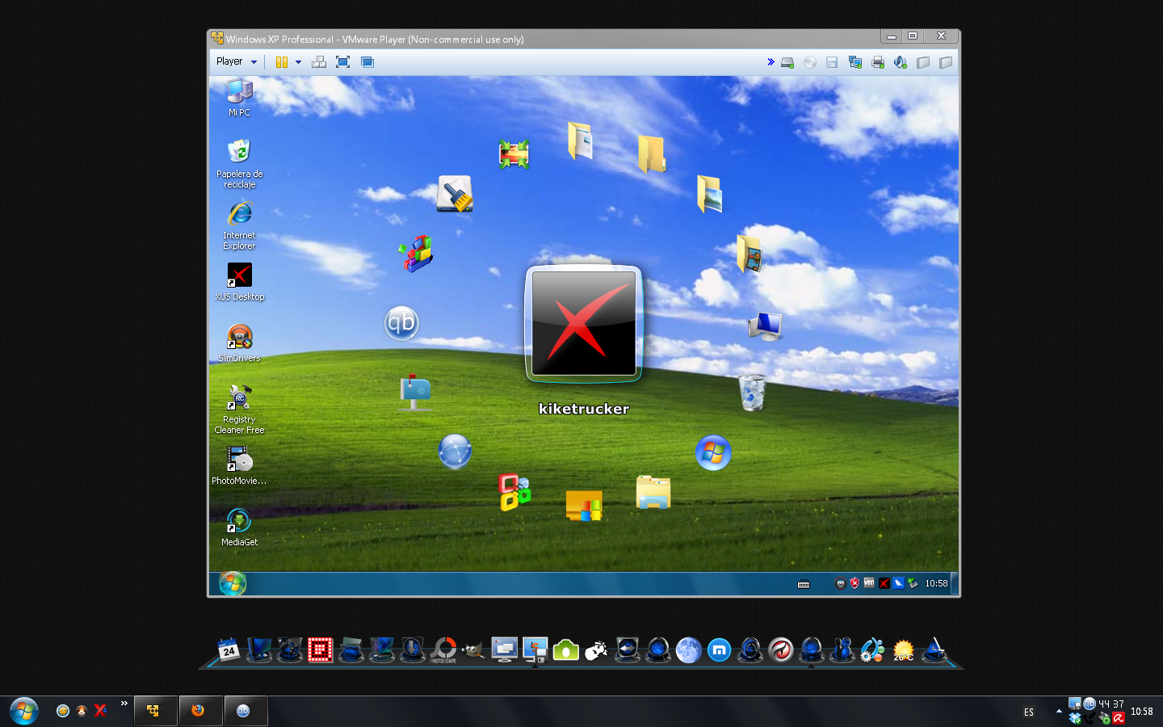Click the monitor icon in the circular dock
The width and height of the screenshot is (1163, 727).
[x=764, y=326]
